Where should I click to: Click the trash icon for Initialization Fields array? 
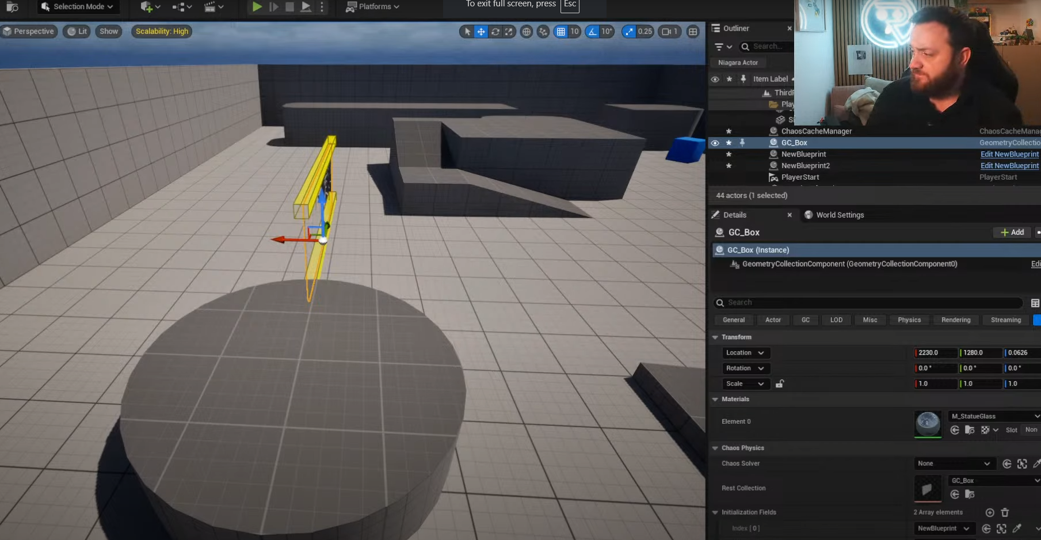pyautogui.click(x=1005, y=512)
